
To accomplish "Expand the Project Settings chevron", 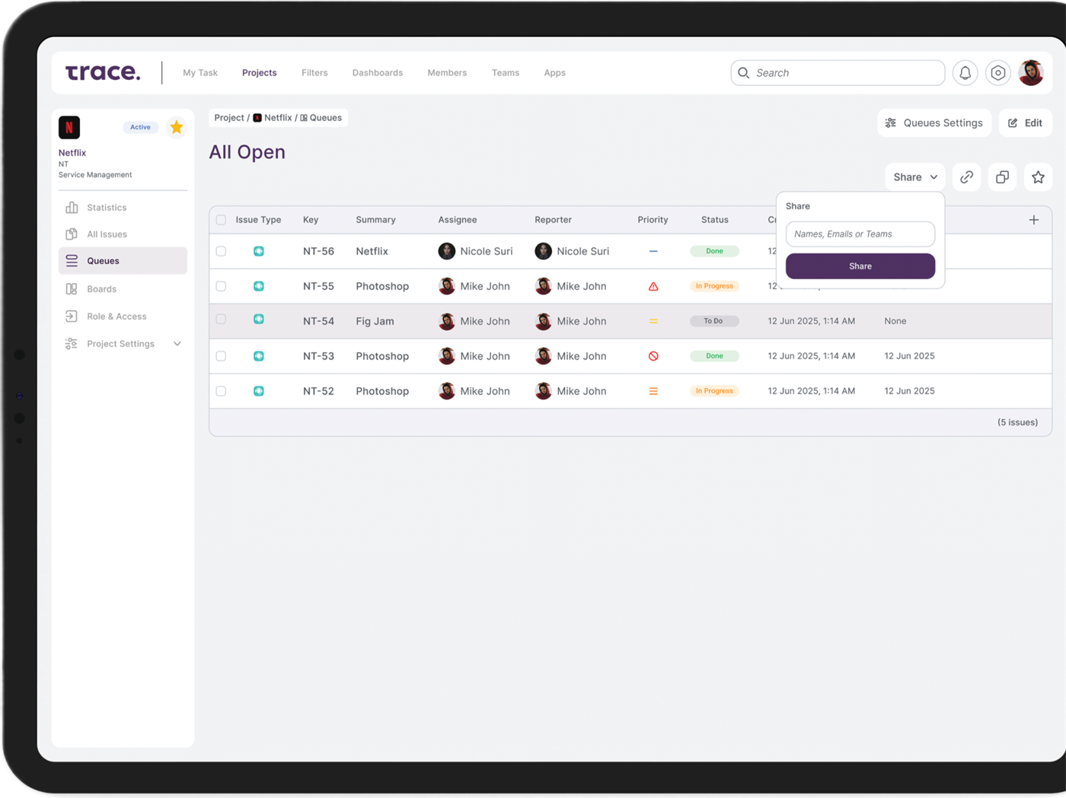I will [x=177, y=344].
